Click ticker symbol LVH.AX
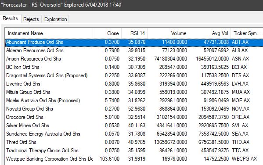263x165 pixels. click(x=240, y=84)
